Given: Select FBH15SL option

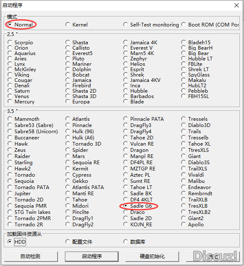Looking at the screenshot, I should (x=183, y=96).
